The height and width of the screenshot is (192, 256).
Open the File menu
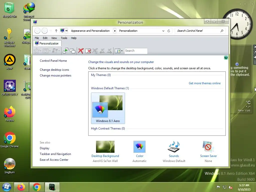[x=37, y=38]
